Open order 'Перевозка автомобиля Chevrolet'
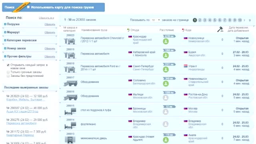256x144 pixels. [x=102, y=40]
